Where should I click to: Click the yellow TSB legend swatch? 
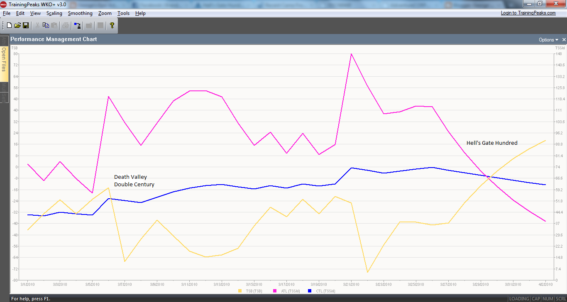tap(240, 291)
